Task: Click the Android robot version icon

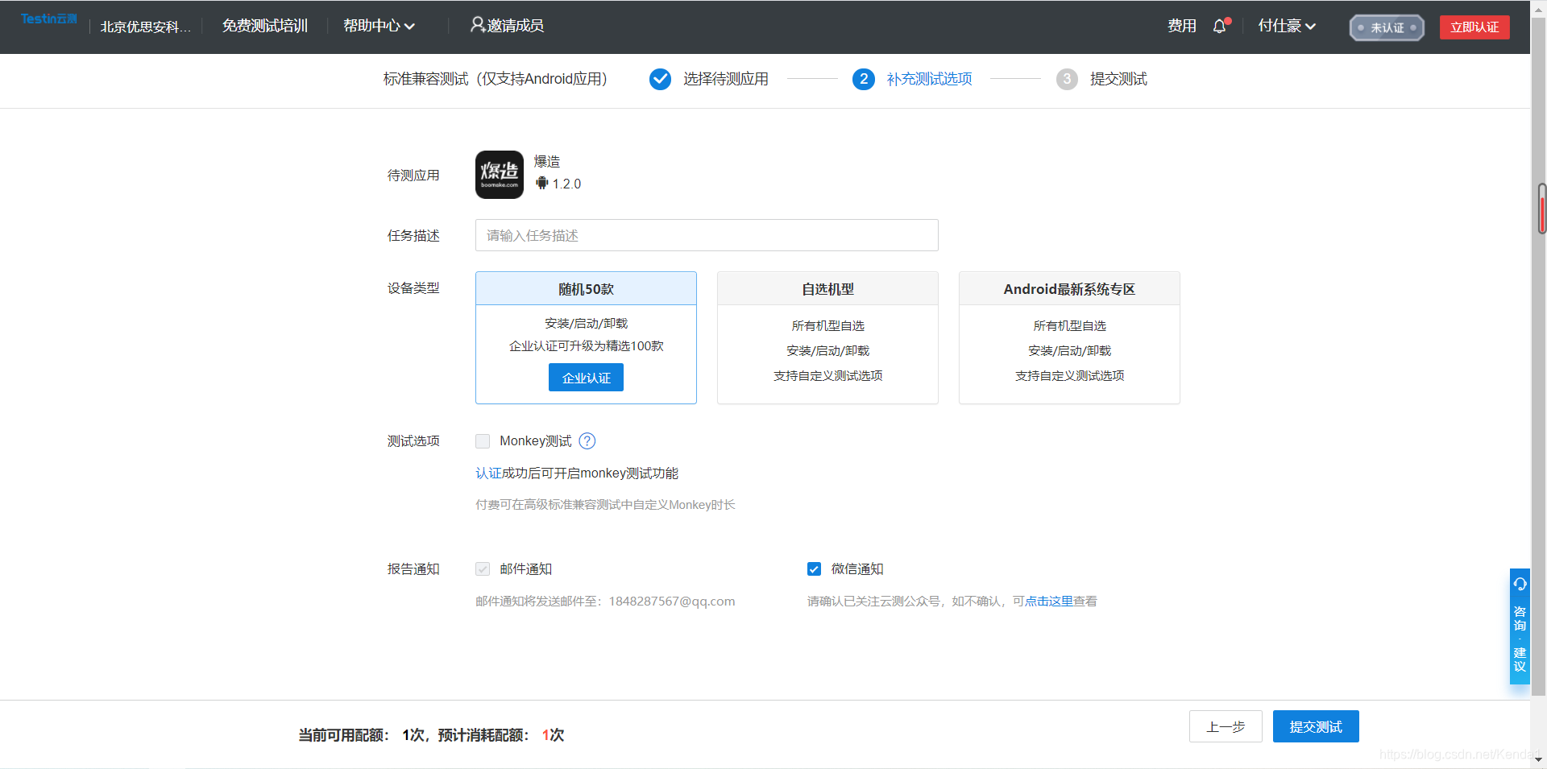Action: tap(542, 184)
